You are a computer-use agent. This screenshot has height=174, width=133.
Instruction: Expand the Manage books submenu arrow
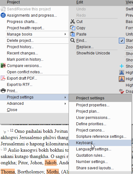(65, 34)
